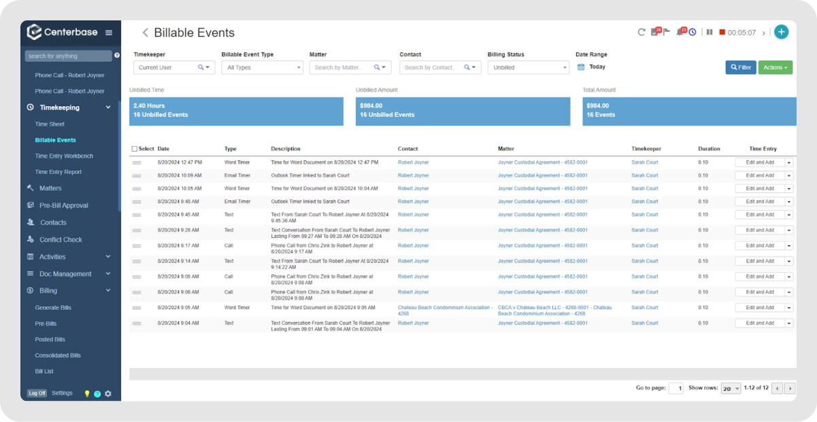
Task: Check the Select all checkbox in table header
Action: click(x=134, y=148)
